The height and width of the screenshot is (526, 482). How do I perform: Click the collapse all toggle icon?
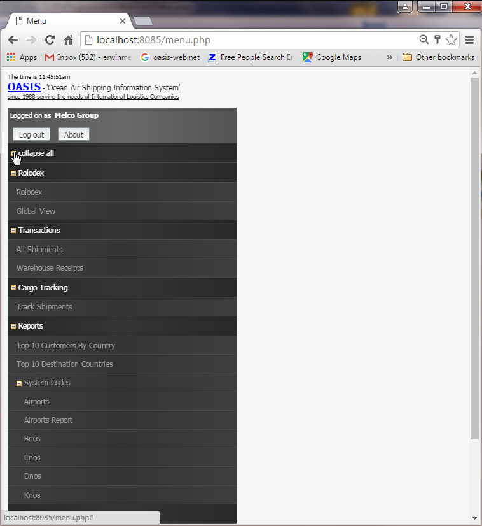coord(13,153)
